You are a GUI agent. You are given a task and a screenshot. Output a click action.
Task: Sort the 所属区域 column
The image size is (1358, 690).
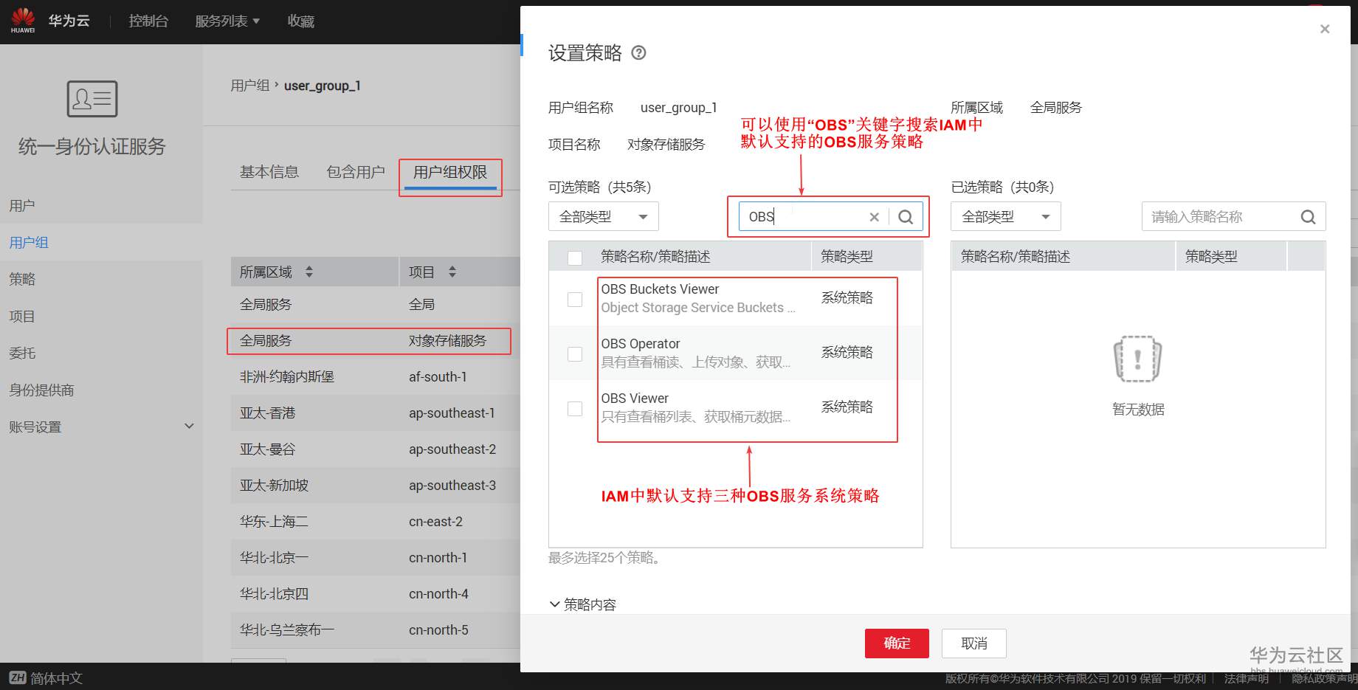tap(309, 272)
